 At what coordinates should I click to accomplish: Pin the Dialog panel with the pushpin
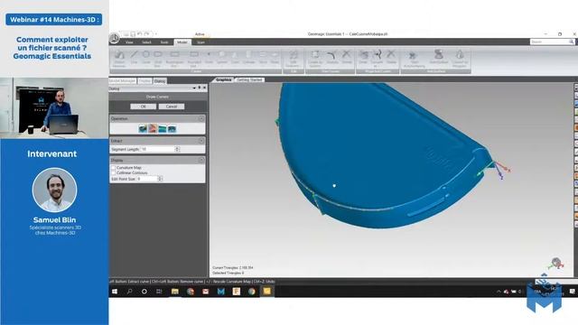[200, 88]
